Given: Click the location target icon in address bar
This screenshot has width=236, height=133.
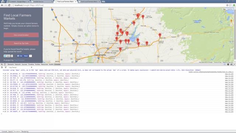Looking at the screenshot, I should pos(227,5).
